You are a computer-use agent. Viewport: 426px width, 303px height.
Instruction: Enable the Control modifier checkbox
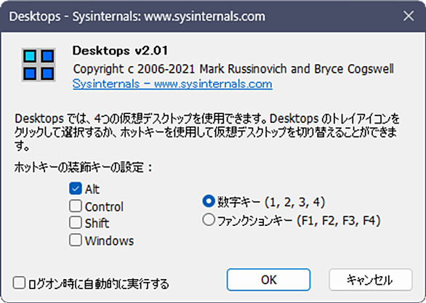point(76,206)
